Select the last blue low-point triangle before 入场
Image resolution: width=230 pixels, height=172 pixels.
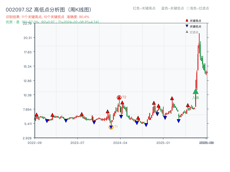pos(179,121)
